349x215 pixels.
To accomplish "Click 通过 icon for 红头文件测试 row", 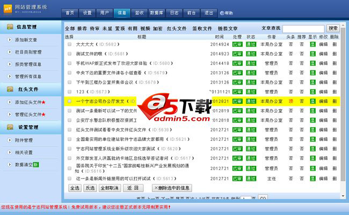I will coord(251,129).
